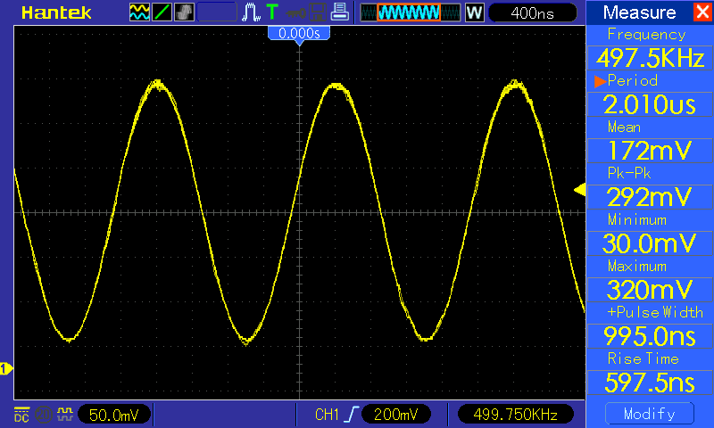Click the green diagonal line icon
Screen dimensions: 714x428
(x=162, y=12)
